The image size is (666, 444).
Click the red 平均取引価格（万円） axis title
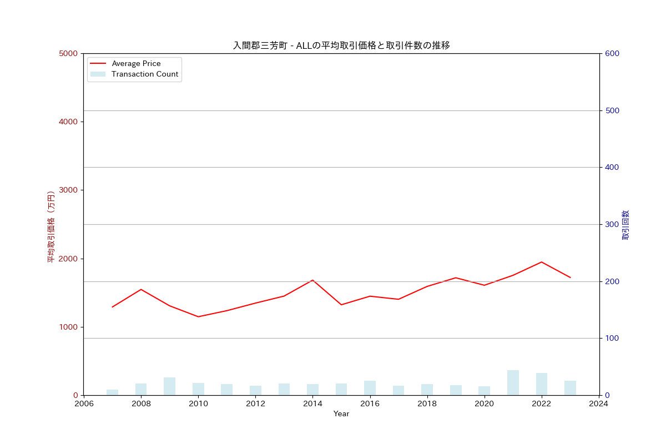click(x=51, y=226)
